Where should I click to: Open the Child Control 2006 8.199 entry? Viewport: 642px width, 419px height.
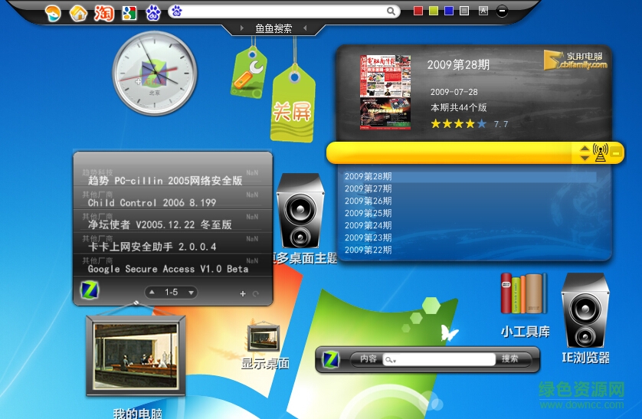152,203
